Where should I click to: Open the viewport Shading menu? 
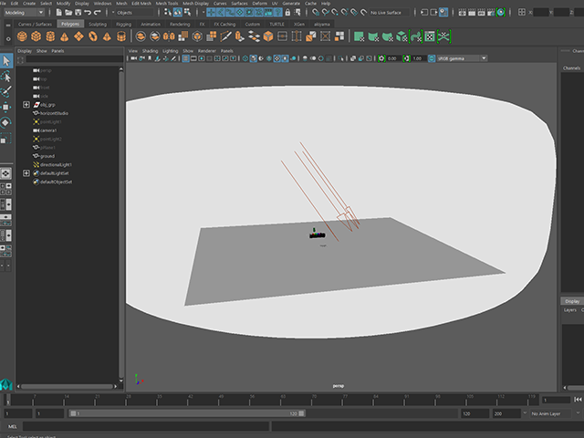point(150,51)
